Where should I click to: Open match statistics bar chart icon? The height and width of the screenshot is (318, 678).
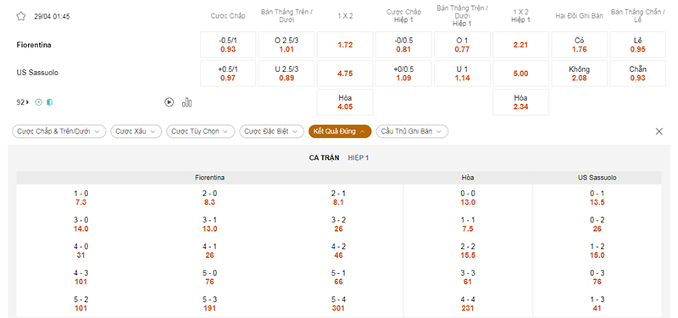(x=186, y=102)
